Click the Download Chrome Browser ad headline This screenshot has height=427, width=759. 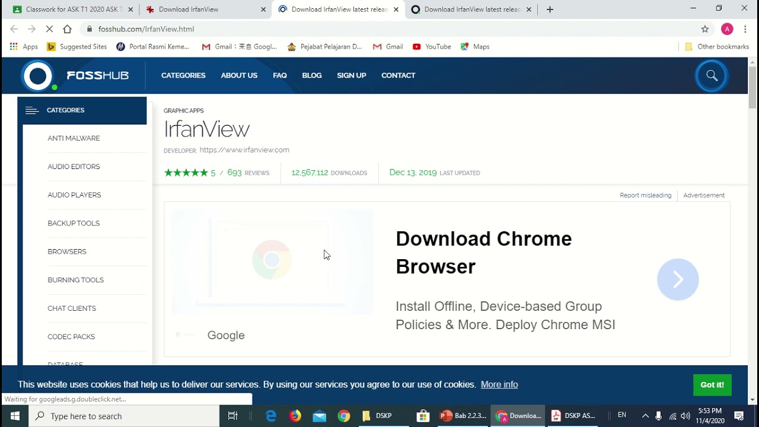pos(484,253)
